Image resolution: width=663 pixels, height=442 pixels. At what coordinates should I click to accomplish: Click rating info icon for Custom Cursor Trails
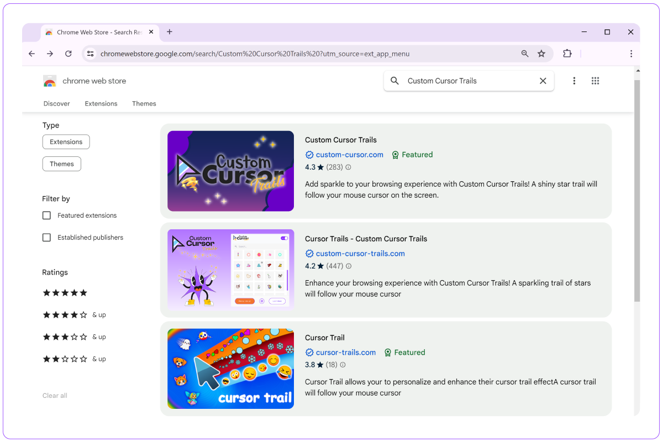pyautogui.click(x=348, y=167)
